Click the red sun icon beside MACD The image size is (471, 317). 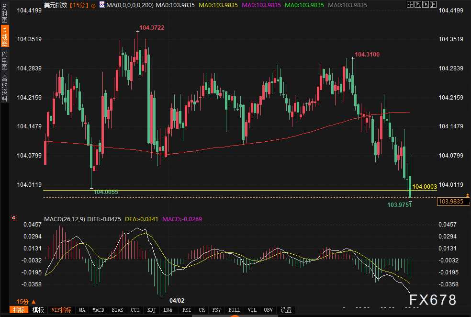click(x=14, y=218)
